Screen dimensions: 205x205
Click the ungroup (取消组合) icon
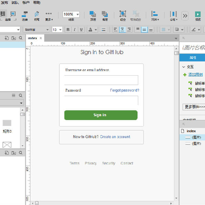(136, 16)
